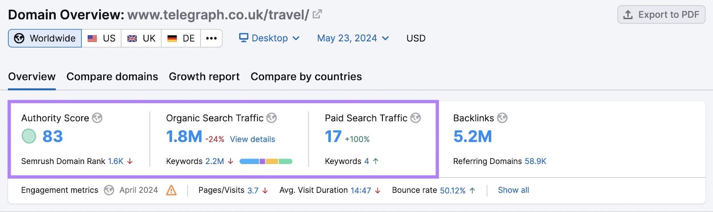The image size is (713, 212).
Task: Open the Growth report tab
Action: (x=204, y=77)
